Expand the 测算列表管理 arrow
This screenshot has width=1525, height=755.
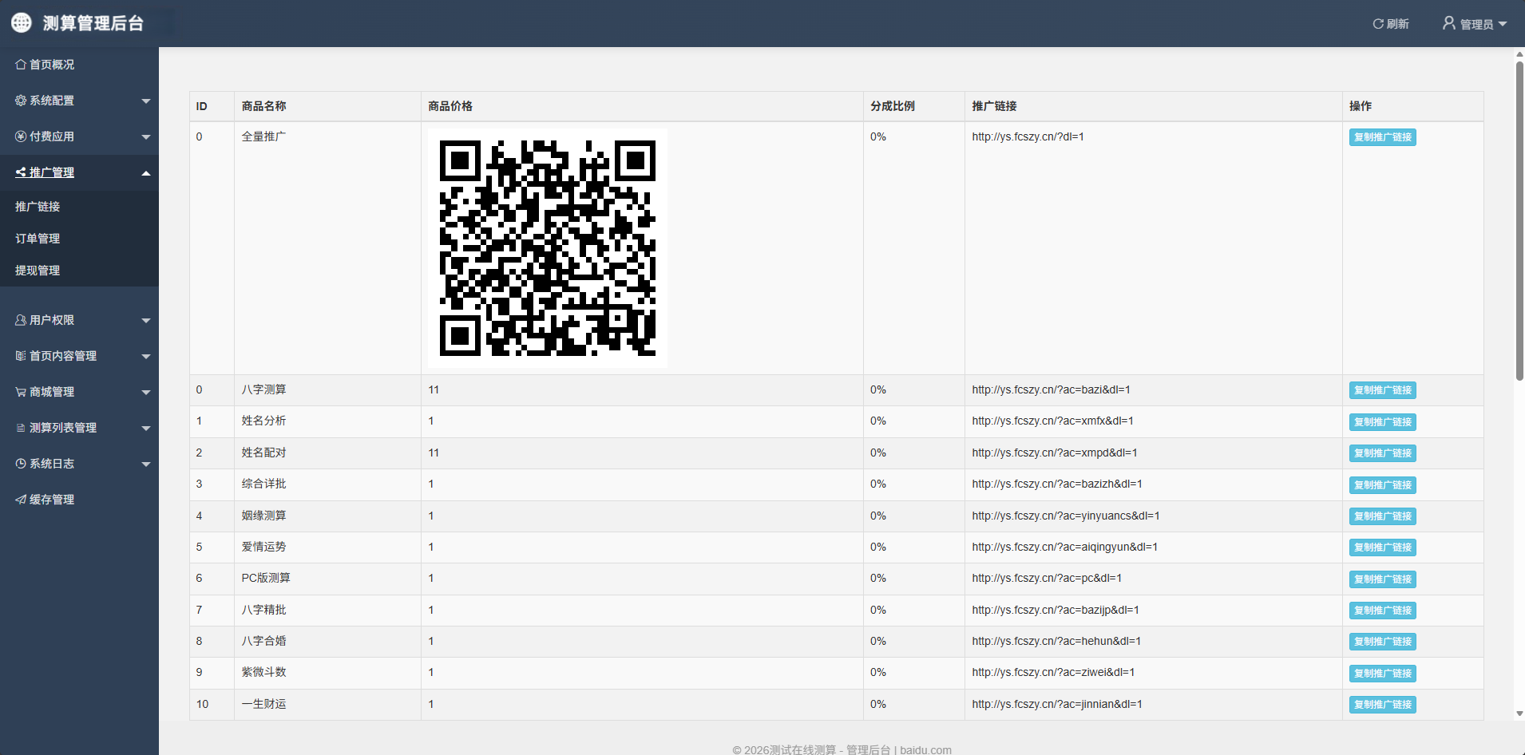click(146, 429)
